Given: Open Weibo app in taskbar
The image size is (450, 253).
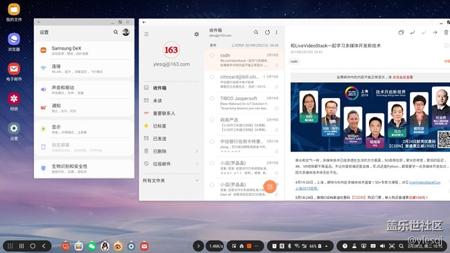Looking at the screenshot, I should [x=118, y=246].
